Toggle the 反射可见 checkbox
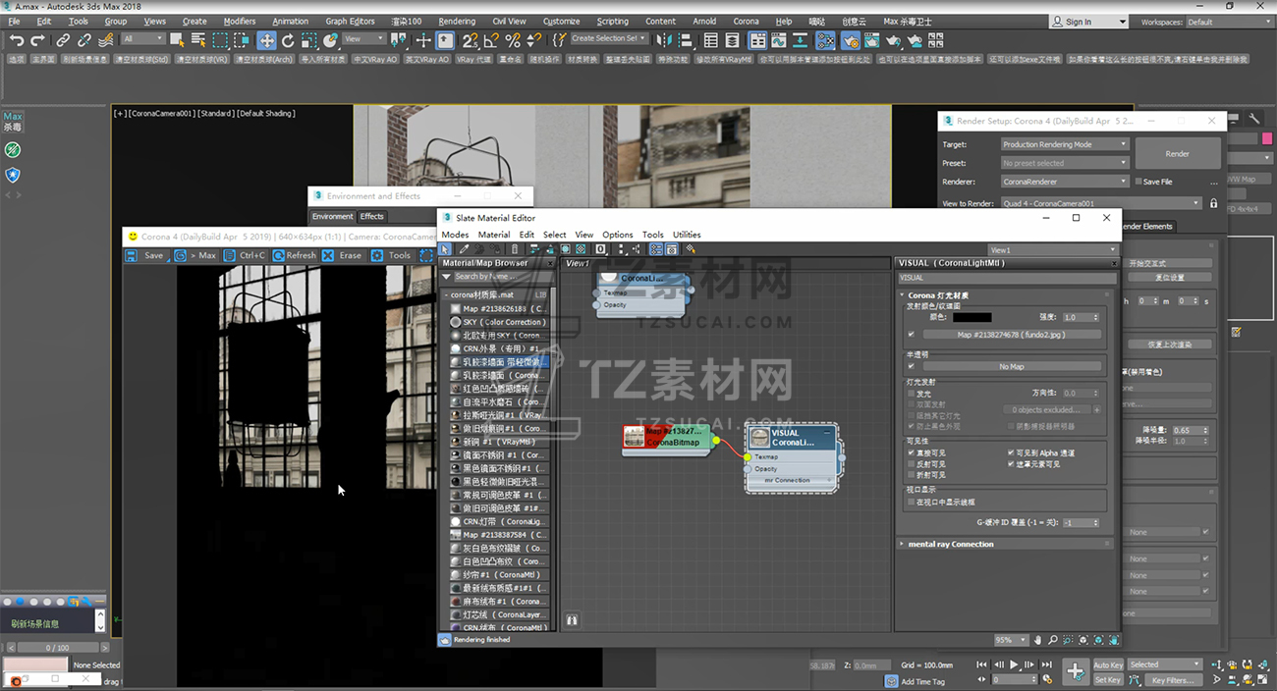This screenshot has height=691, width=1277. [x=912, y=464]
